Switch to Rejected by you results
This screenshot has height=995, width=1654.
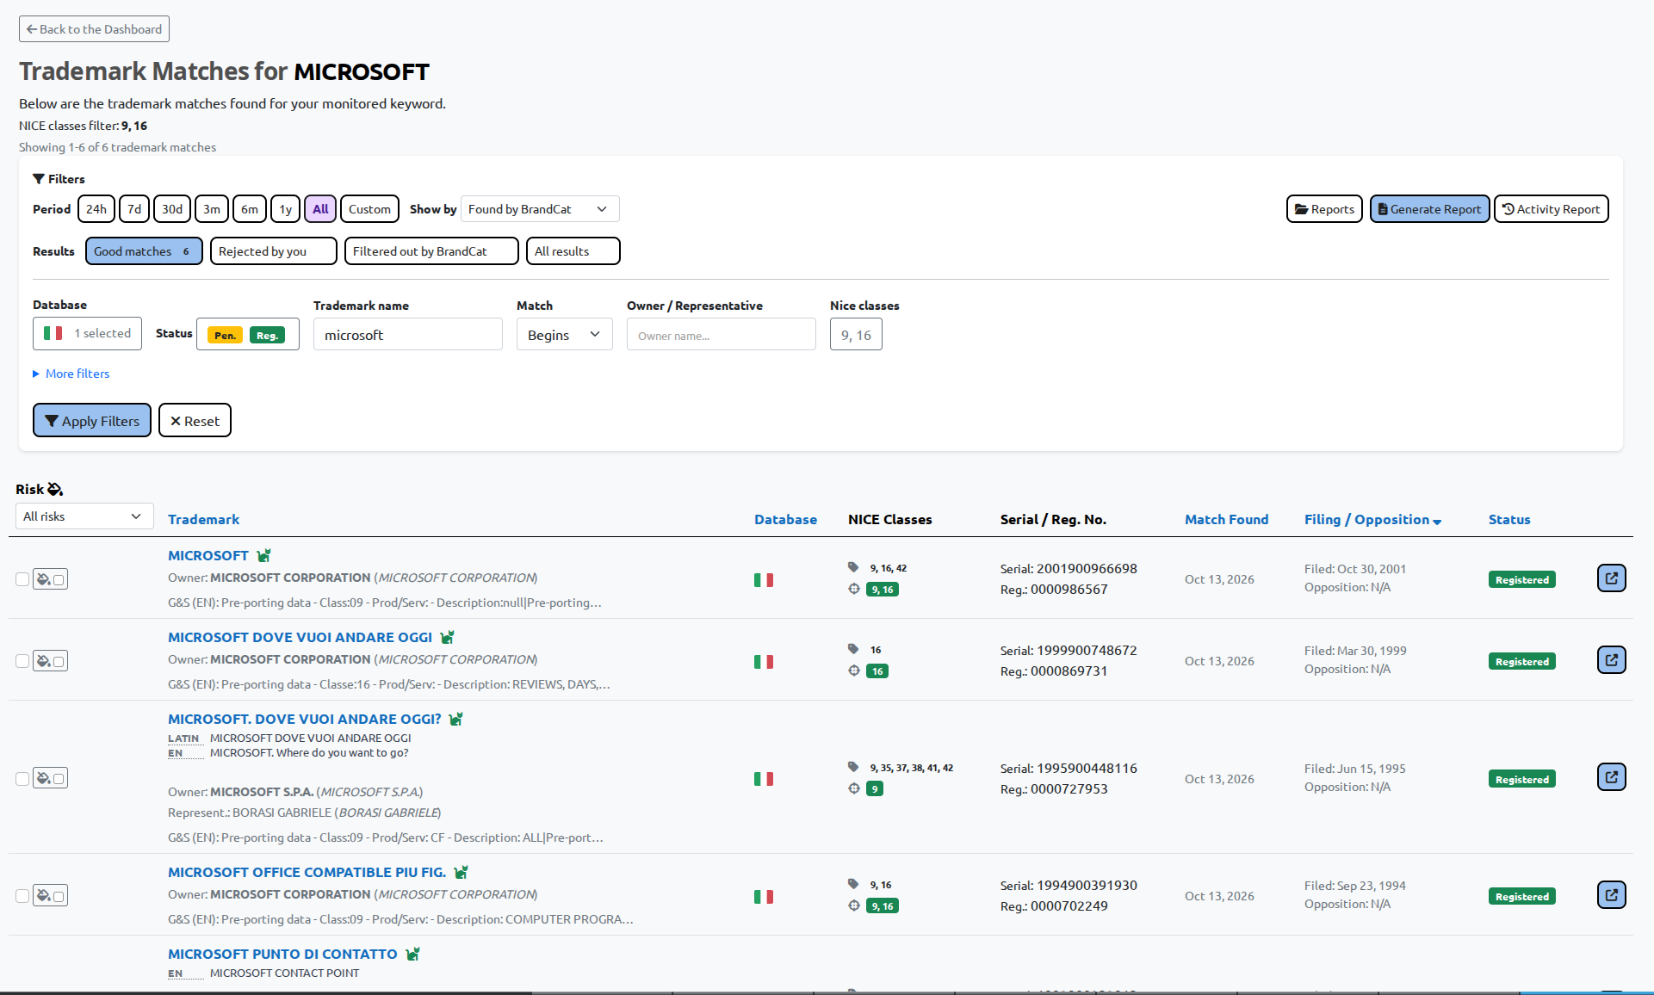(x=273, y=251)
